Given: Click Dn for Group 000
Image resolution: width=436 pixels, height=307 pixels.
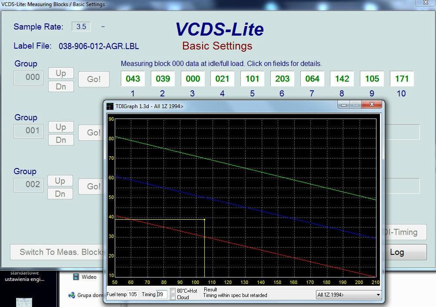Looking at the screenshot, I should click(x=61, y=86).
